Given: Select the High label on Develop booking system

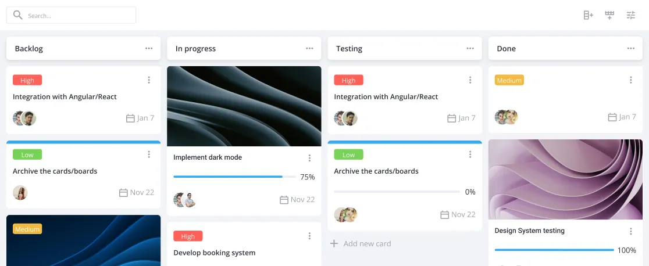Looking at the screenshot, I should 188,236.
